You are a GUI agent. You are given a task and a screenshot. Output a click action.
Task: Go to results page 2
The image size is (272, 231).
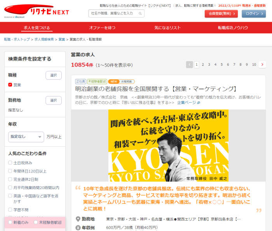coord(203,65)
